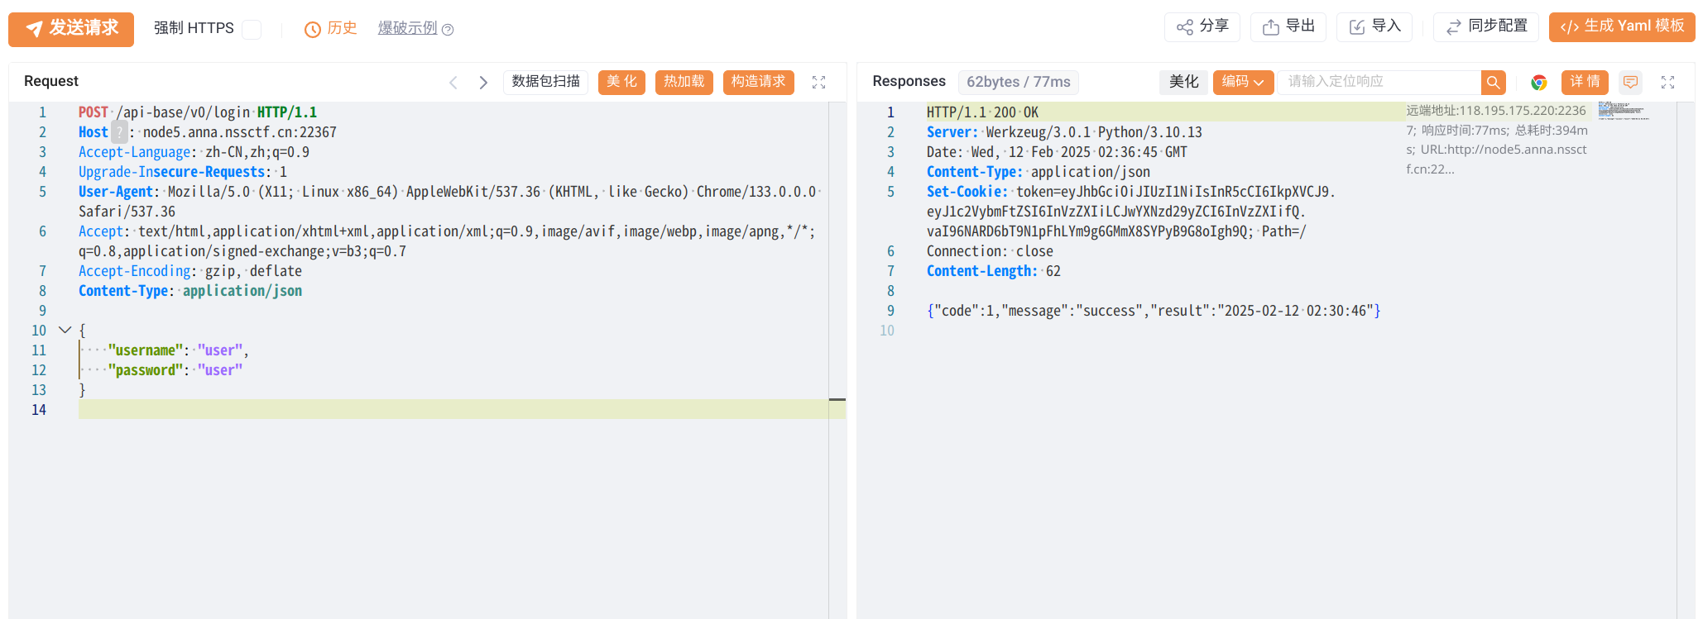Click the response minimap thumbnail
This screenshot has width=1703, height=619.
[x=1623, y=111]
